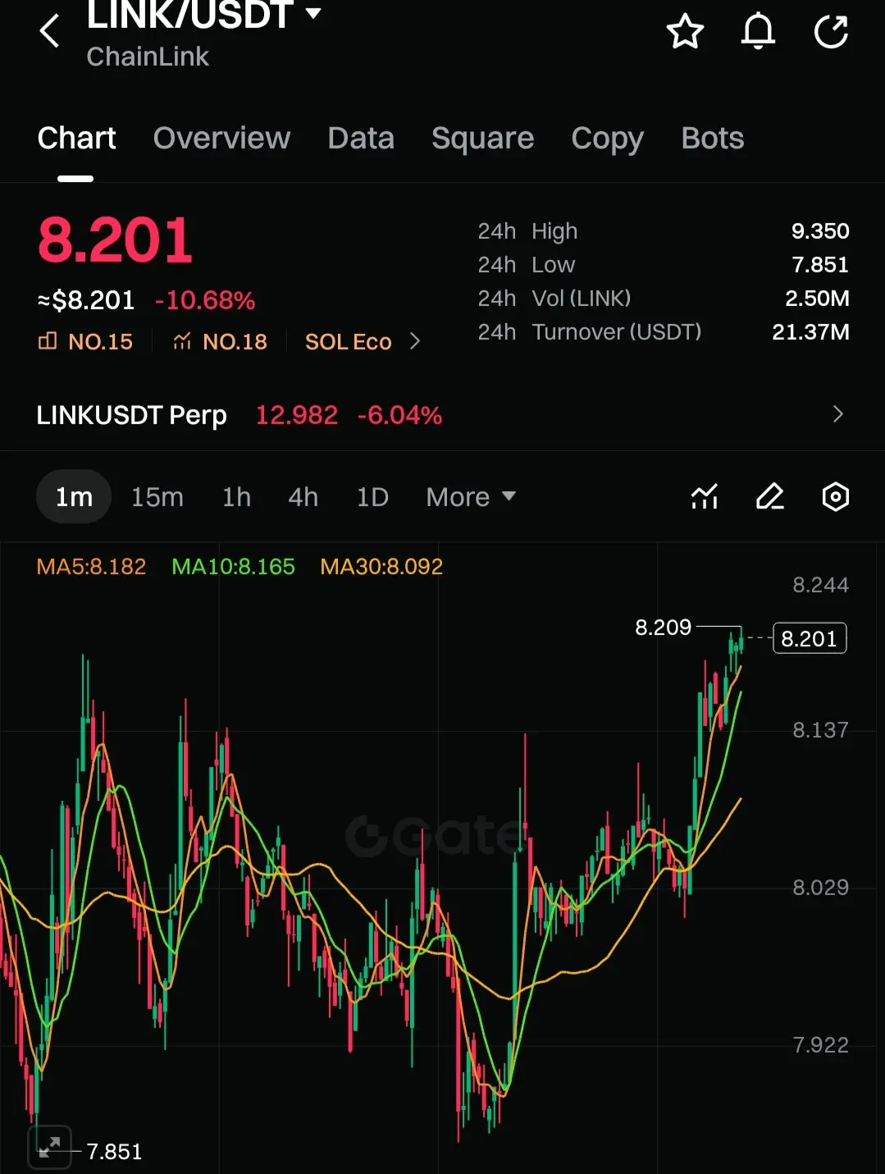885x1174 pixels.
Task: Tap the NO.18 trending rank badge
Action: pos(220,341)
